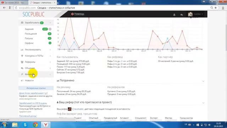Open Google Chrome from the taskbar
Image resolution: width=227 pixels, height=128 pixels.
coord(35,125)
